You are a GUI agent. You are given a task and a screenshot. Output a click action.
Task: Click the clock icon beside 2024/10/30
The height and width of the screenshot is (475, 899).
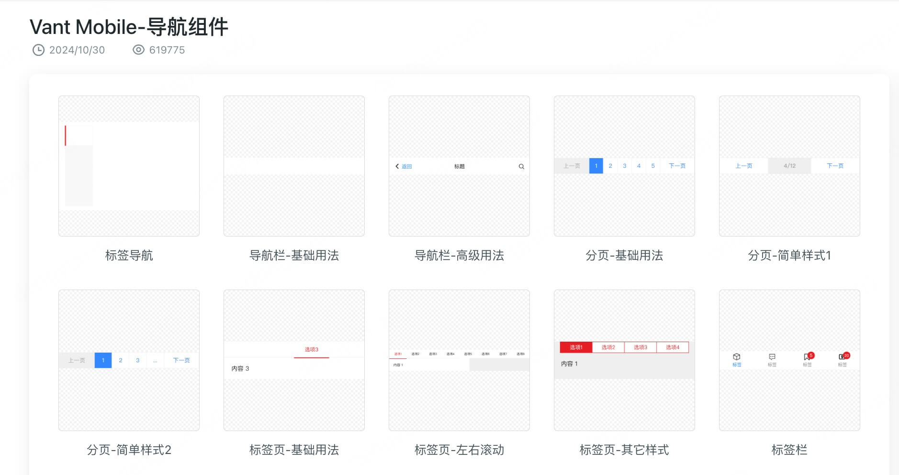pos(38,50)
